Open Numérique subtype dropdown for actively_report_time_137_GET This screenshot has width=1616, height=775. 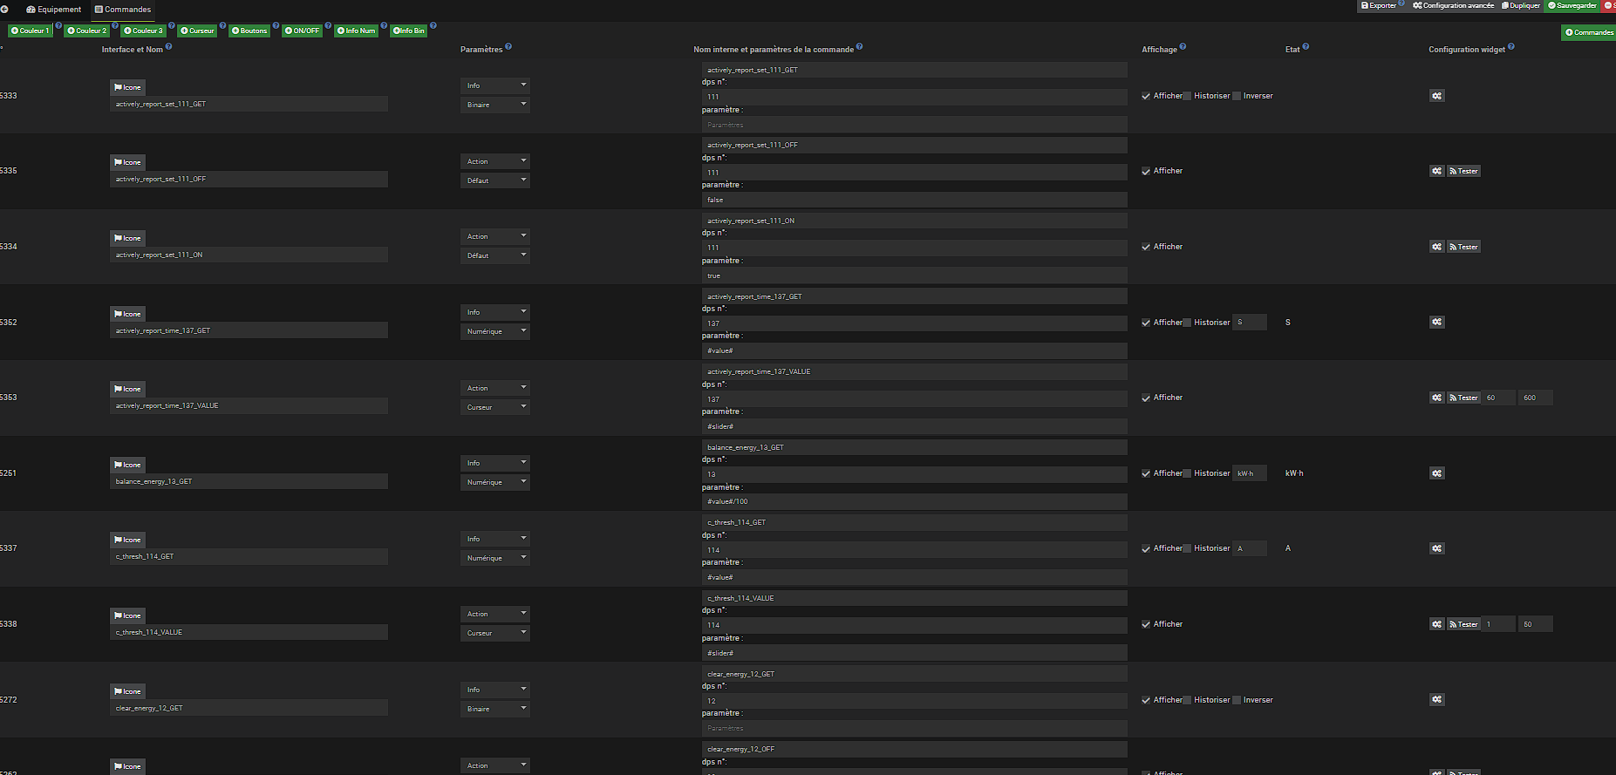[495, 331]
